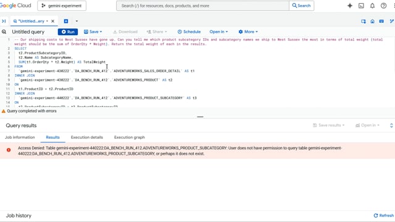Screen dimensions: 395x222
Task: Expand results pane with chevron icon
Action: [391, 125]
